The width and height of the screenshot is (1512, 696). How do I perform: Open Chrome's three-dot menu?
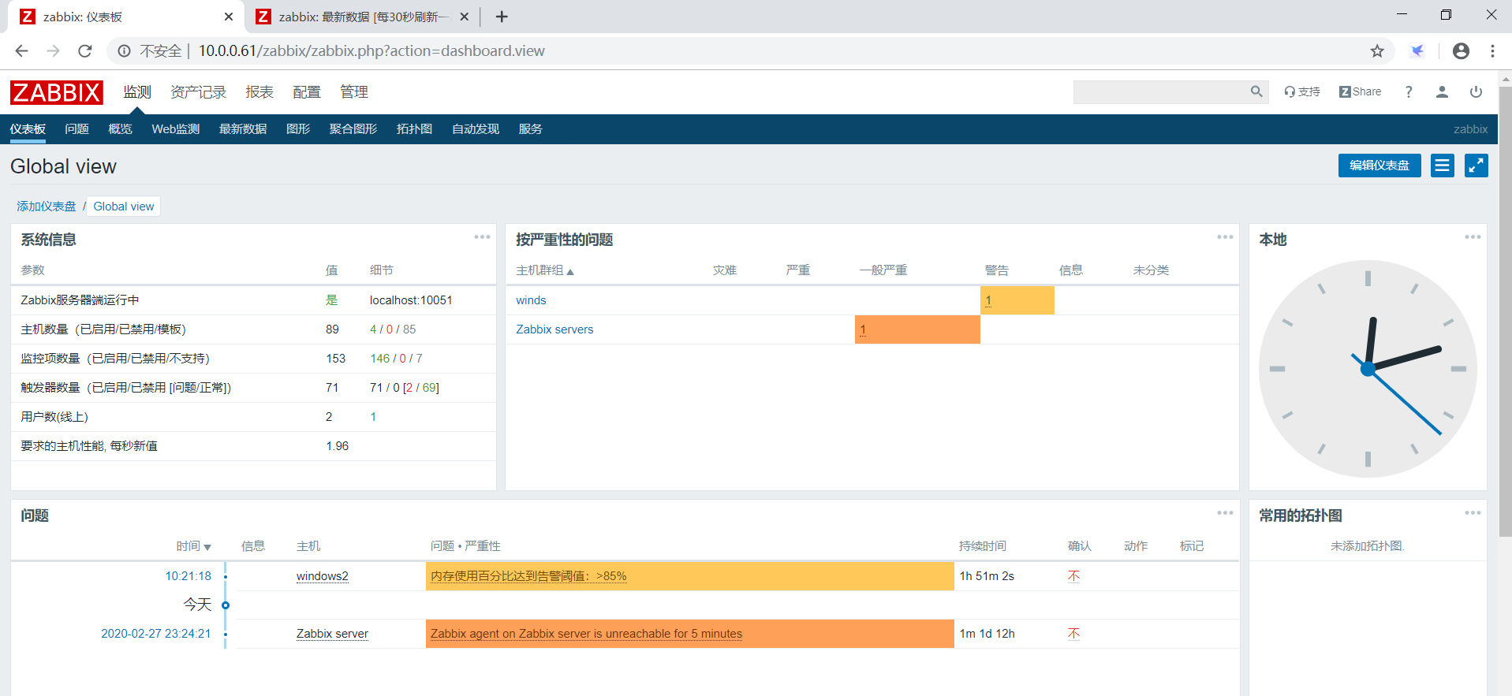[1492, 51]
